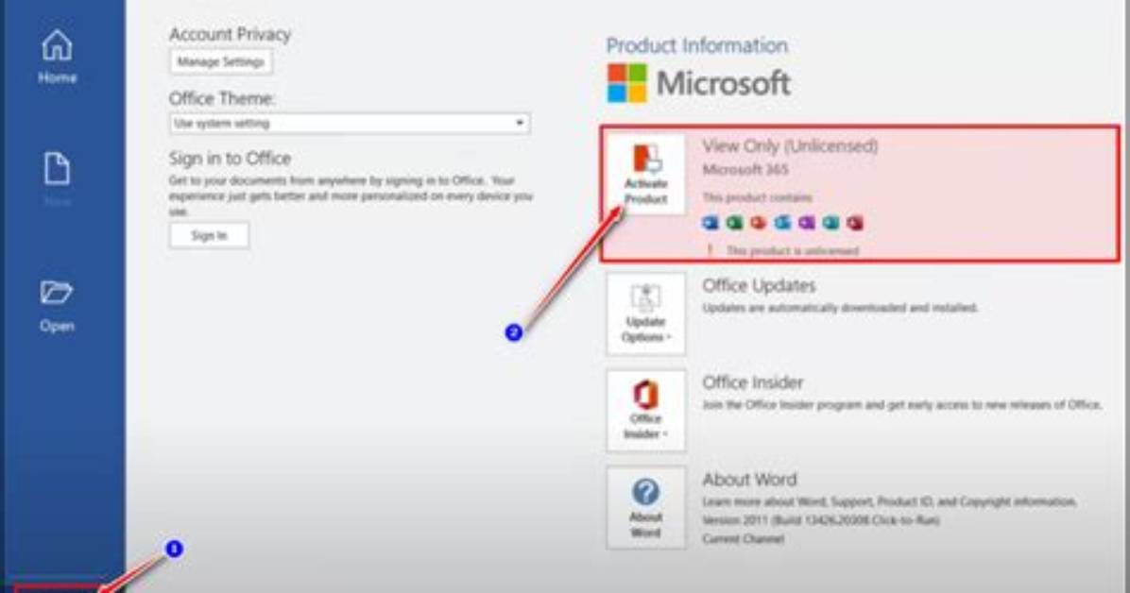Click the Manage Settings button
The width and height of the screenshot is (1130, 593).
pos(220,62)
